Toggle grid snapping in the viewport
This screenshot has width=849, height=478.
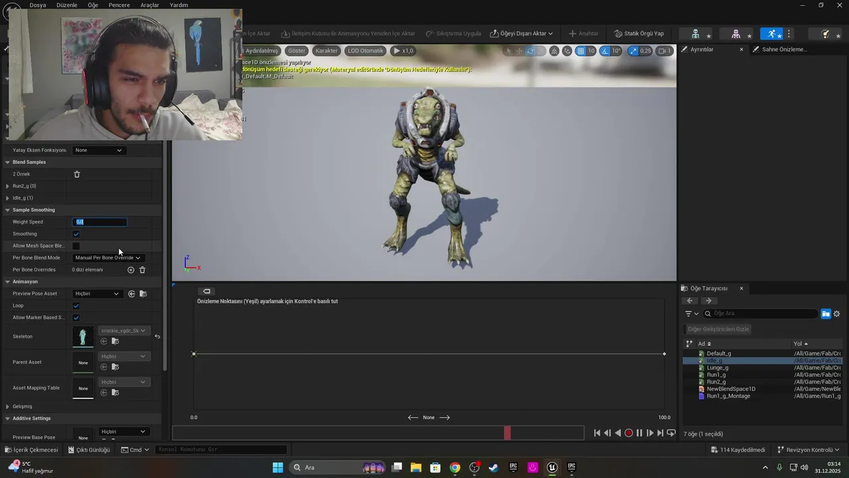coord(580,50)
